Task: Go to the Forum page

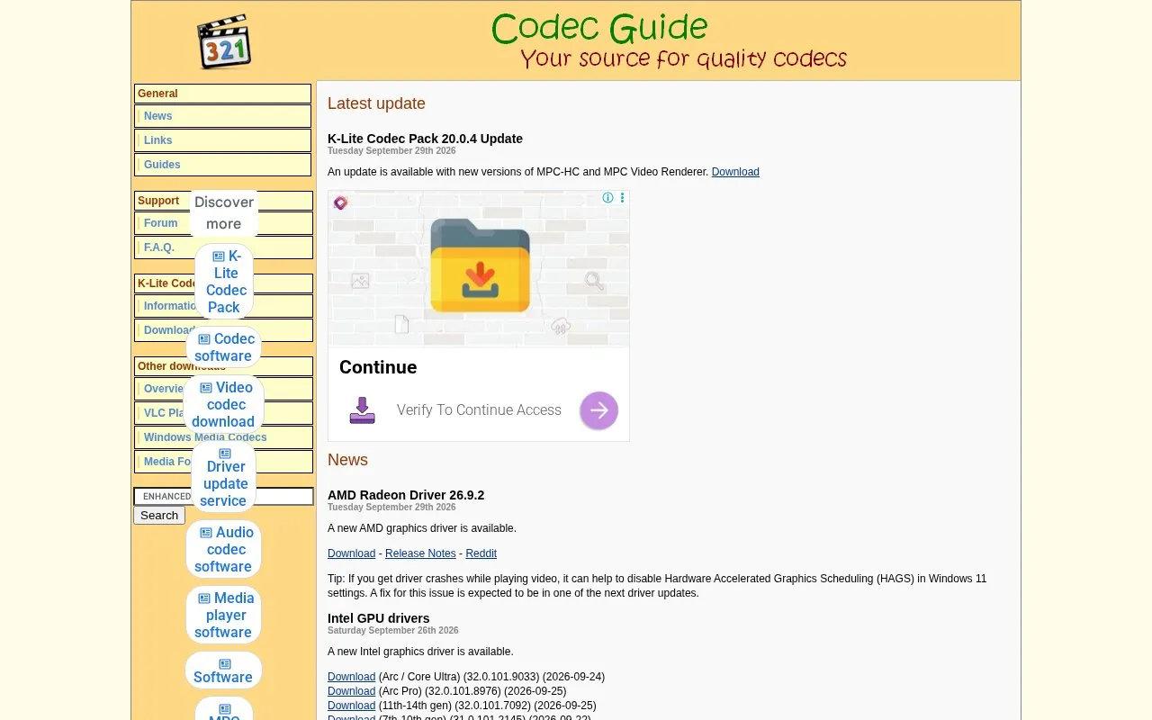Action: [x=161, y=223]
